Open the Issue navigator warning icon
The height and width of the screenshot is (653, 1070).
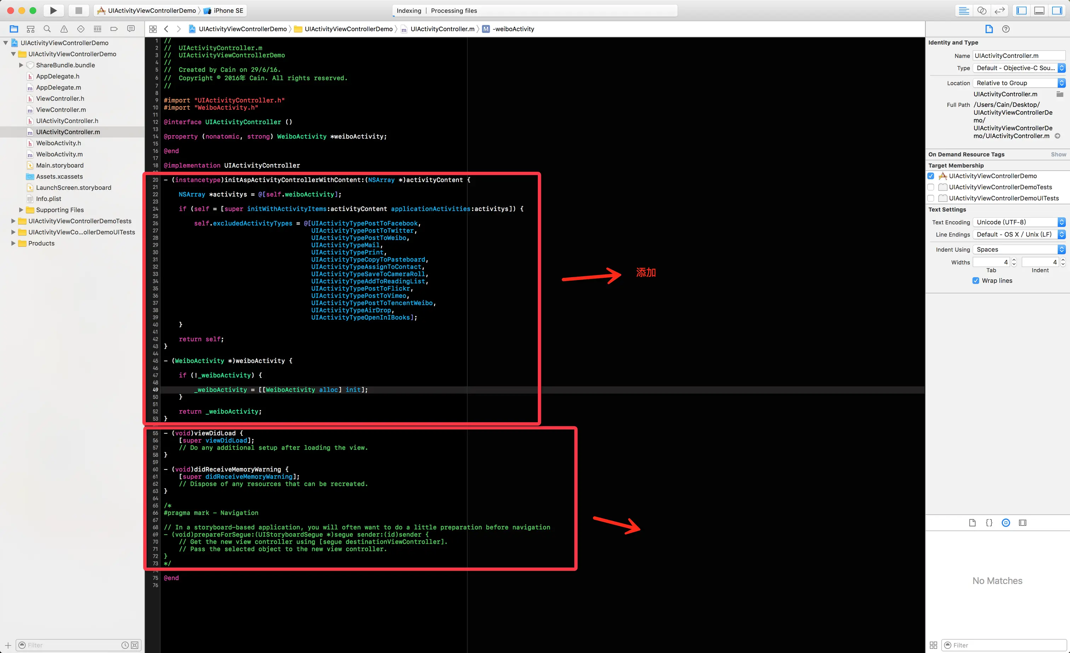point(64,29)
